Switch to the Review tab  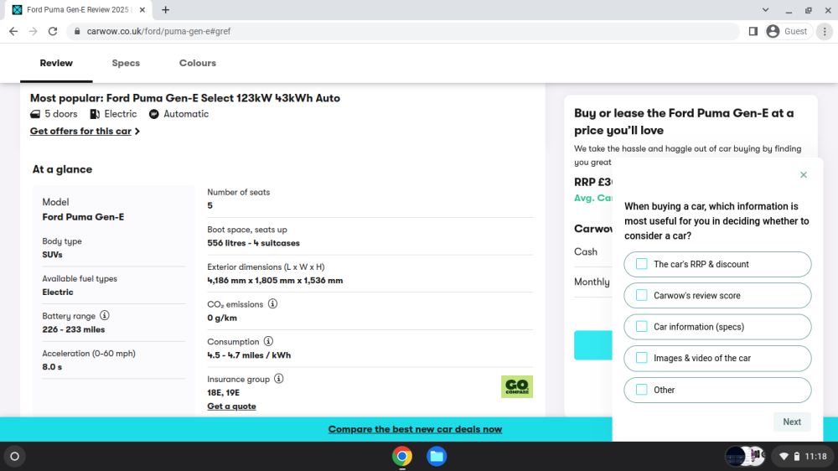(x=56, y=63)
